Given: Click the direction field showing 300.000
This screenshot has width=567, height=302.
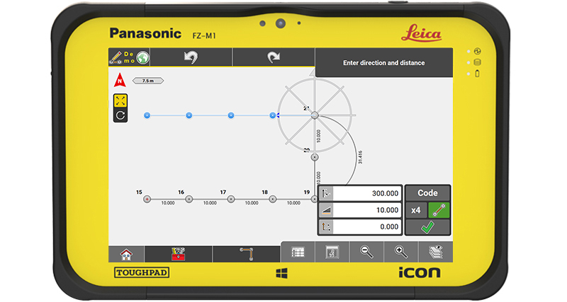Looking at the screenshot, I should pyautogui.click(x=366, y=193).
